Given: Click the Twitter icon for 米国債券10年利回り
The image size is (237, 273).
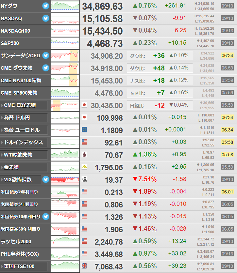Looking at the screenshot, I should (46, 217).
